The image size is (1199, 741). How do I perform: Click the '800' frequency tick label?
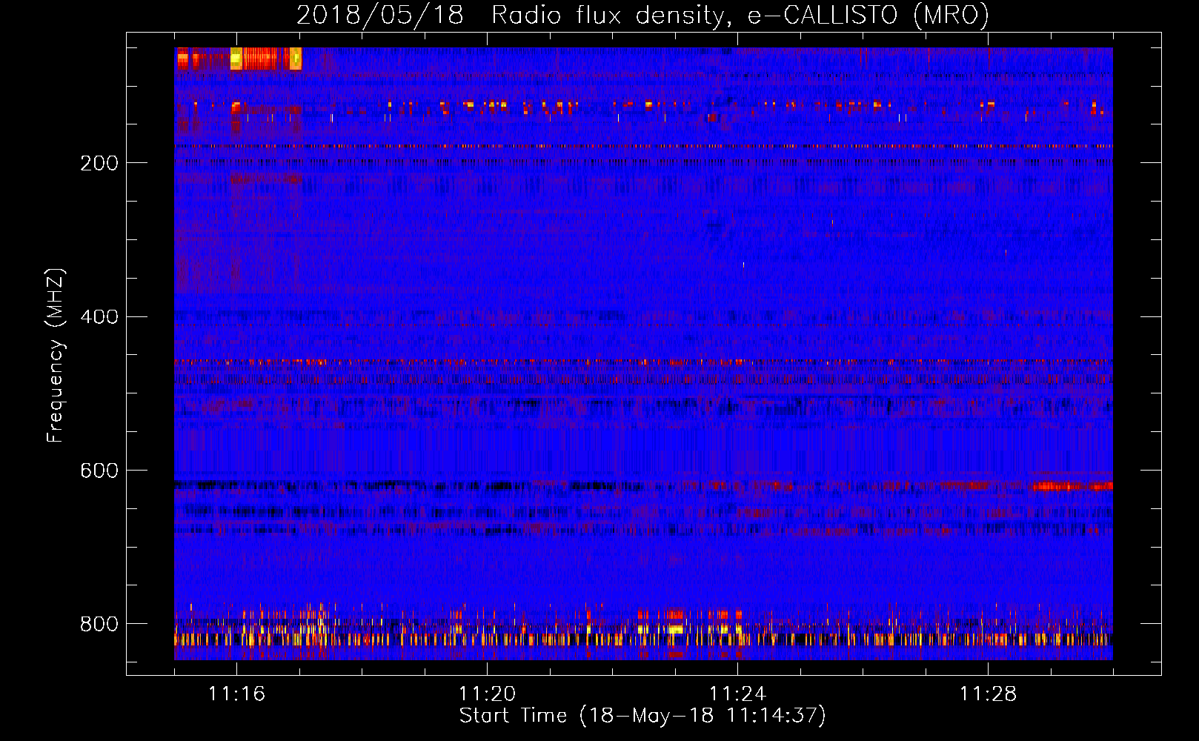pos(99,625)
